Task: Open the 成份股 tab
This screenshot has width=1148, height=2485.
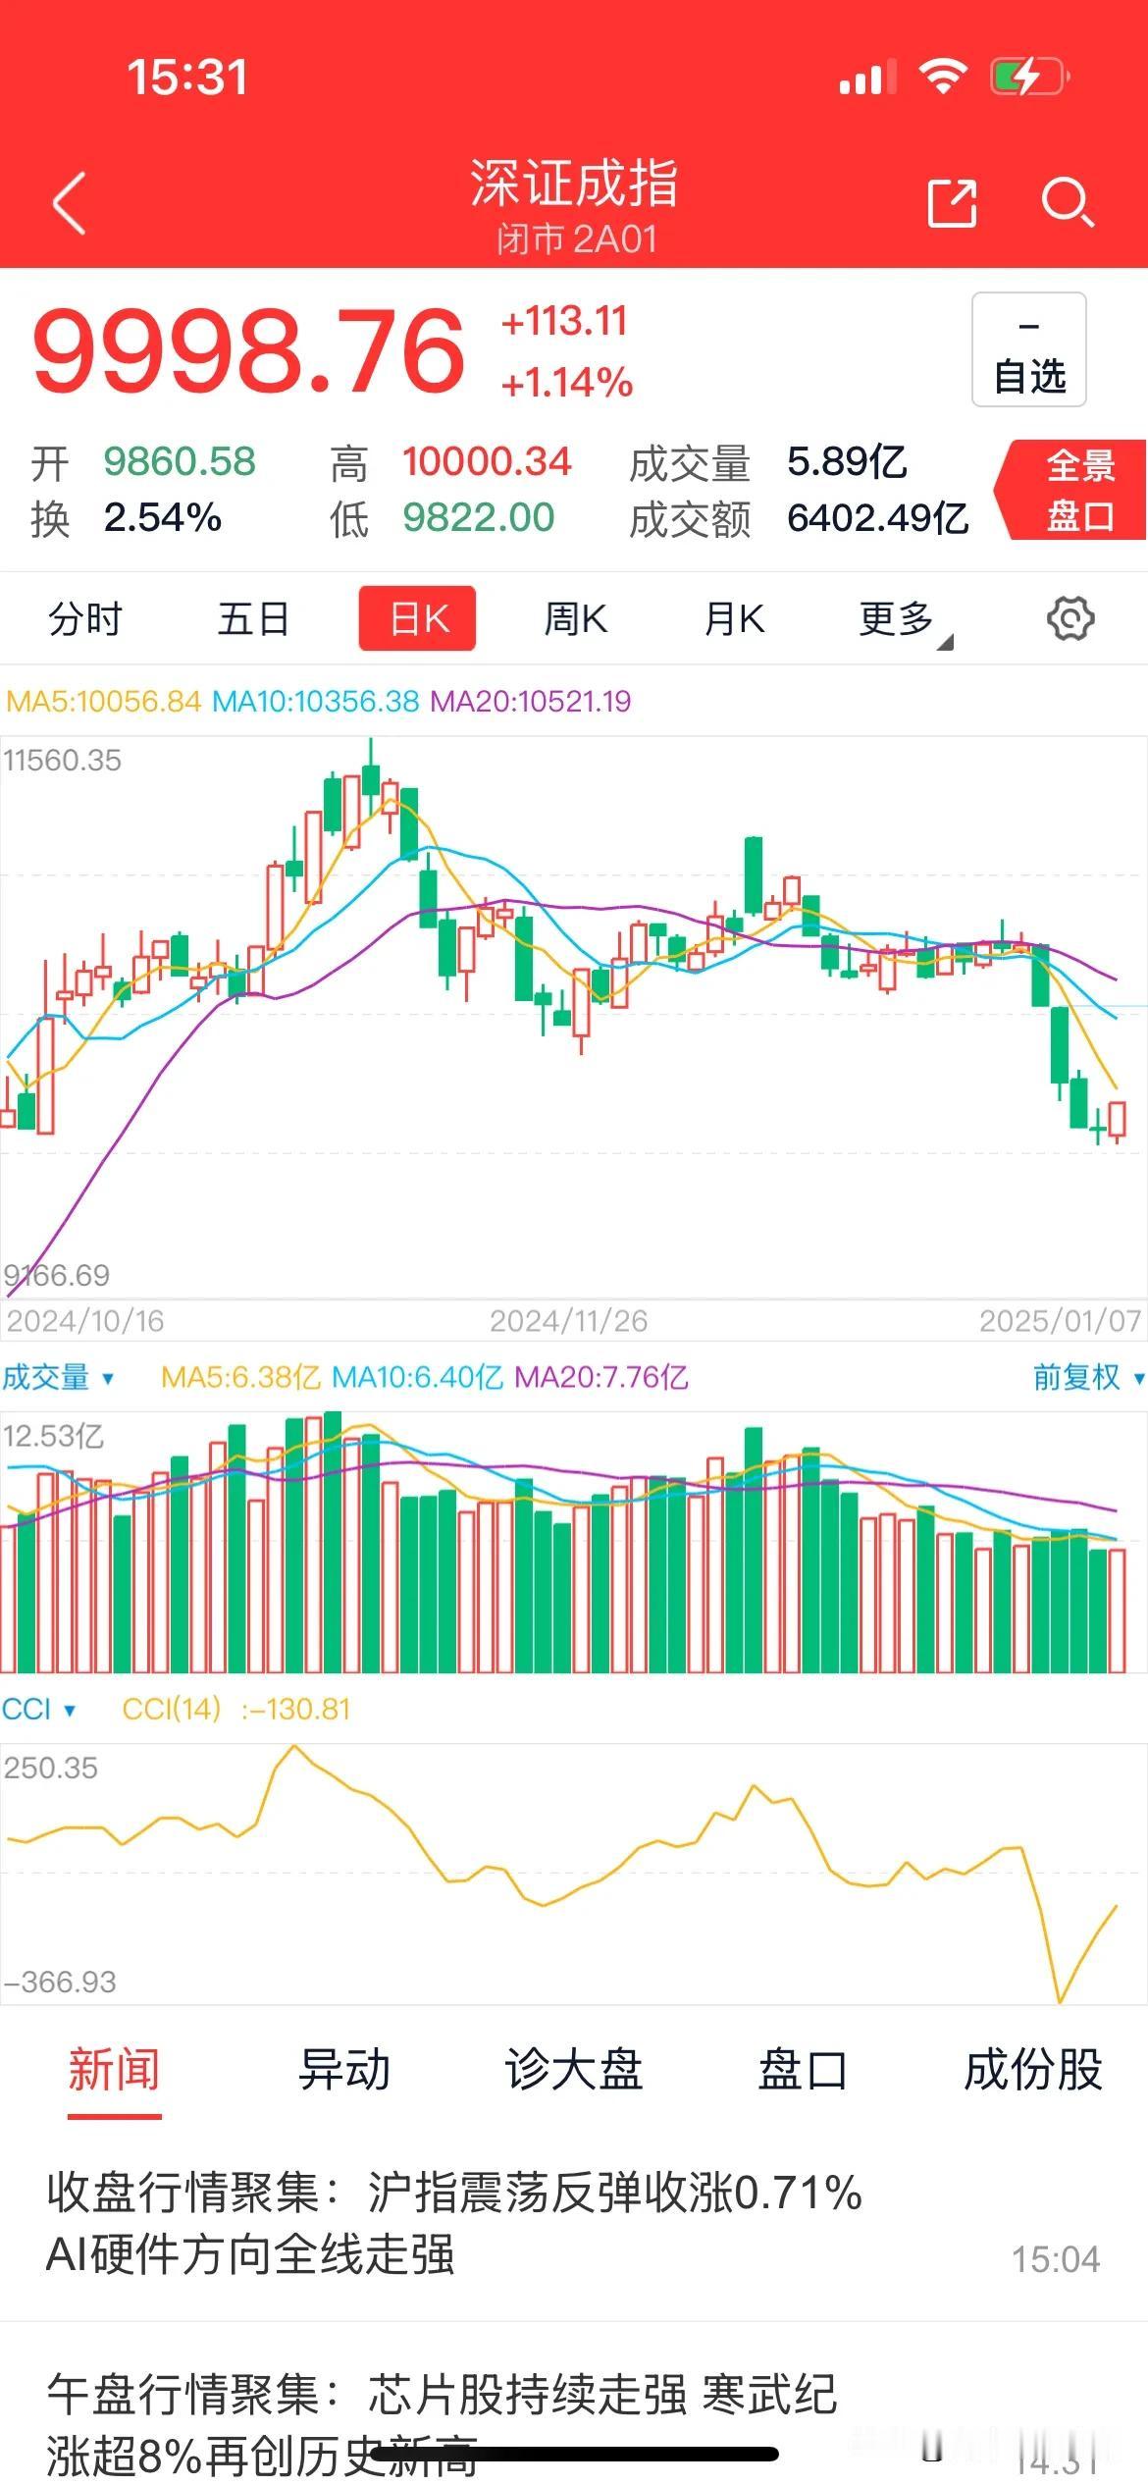Action: coord(1033,2069)
